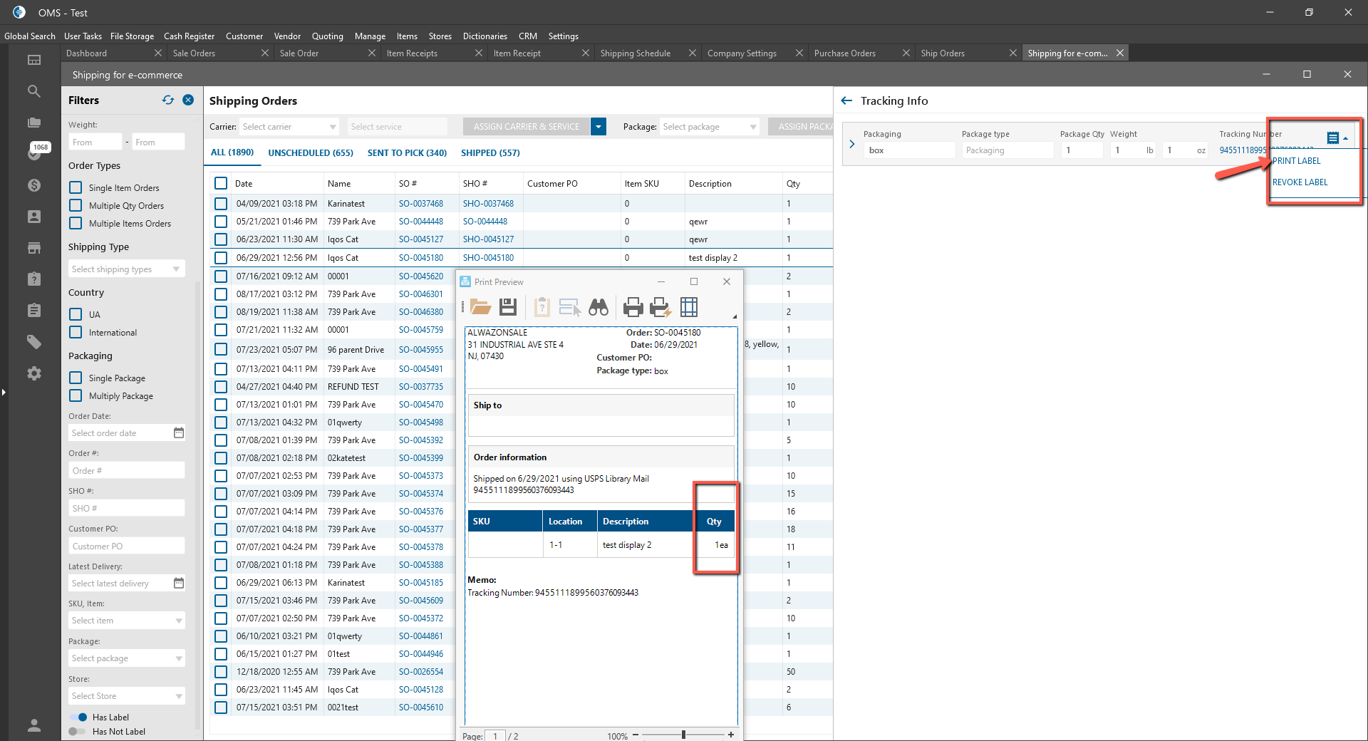Click PRINT LABEL in the tracking menu
Screen dimensions: 1368x741
click(1296, 161)
